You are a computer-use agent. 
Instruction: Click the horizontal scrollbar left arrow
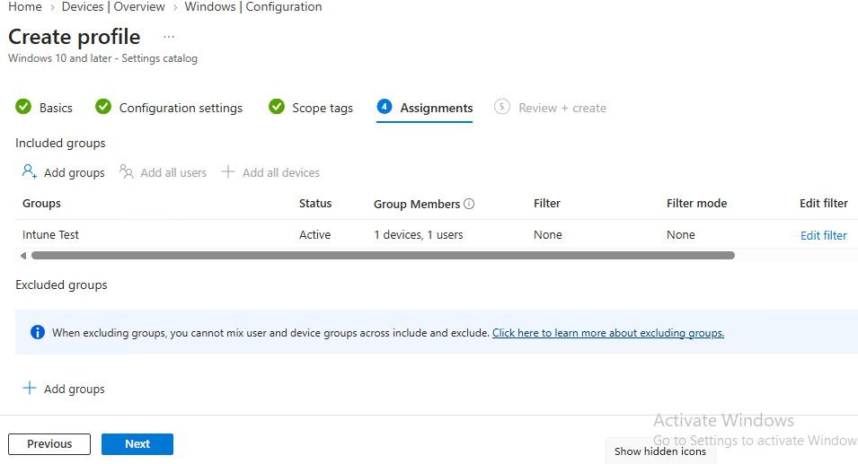tap(23, 256)
